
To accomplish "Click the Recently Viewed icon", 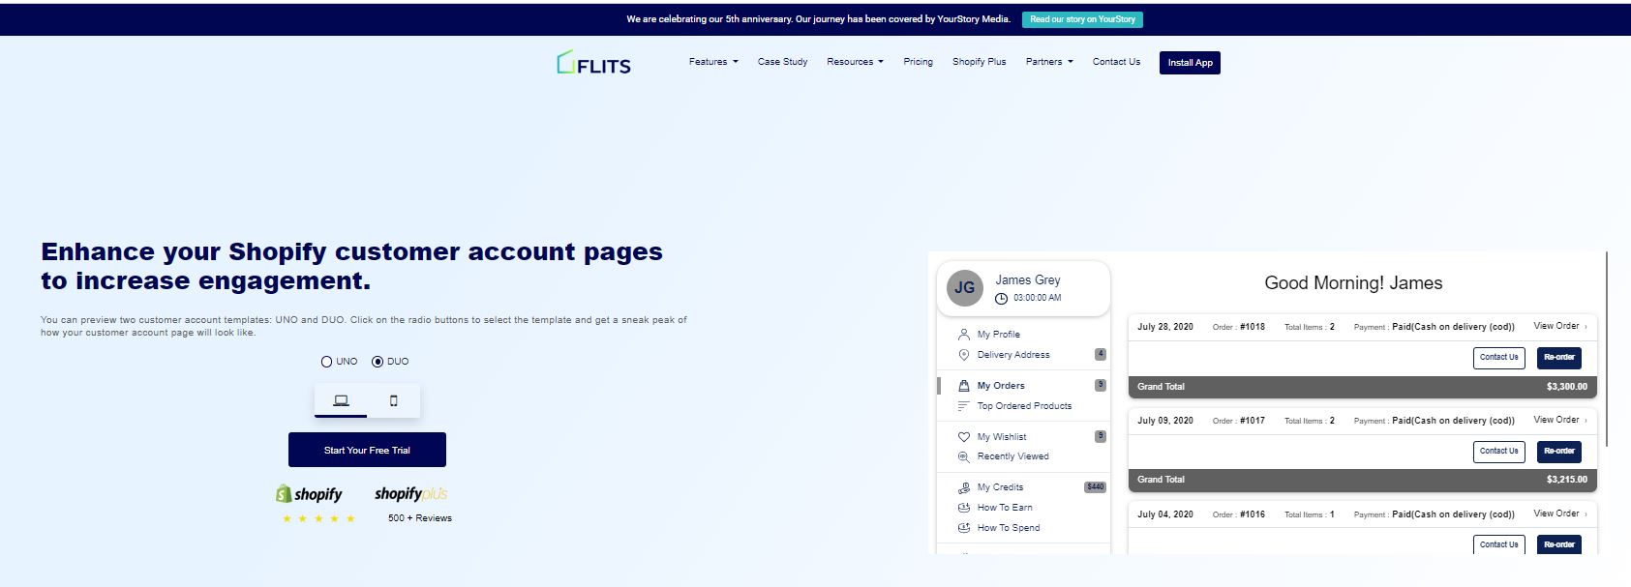I will tap(963, 456).
